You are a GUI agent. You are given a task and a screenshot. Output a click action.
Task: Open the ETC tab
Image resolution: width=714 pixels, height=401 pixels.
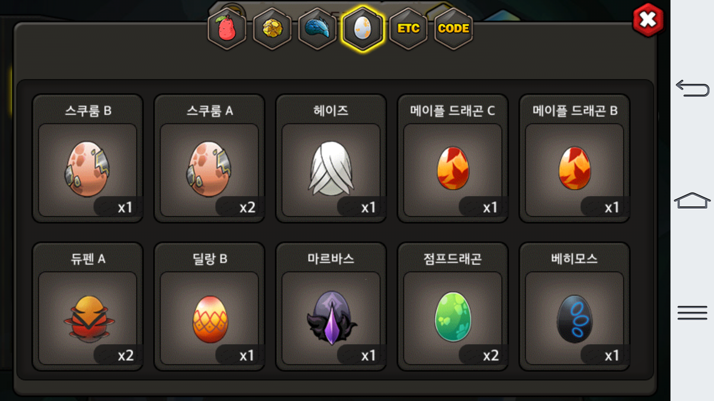pos(408,29)
